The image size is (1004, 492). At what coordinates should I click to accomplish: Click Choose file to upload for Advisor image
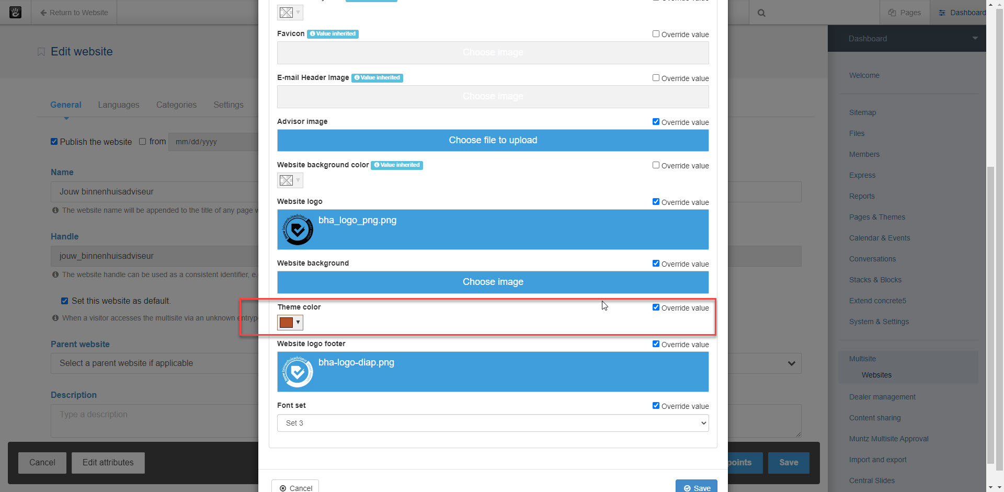click(x=493, y=140)
